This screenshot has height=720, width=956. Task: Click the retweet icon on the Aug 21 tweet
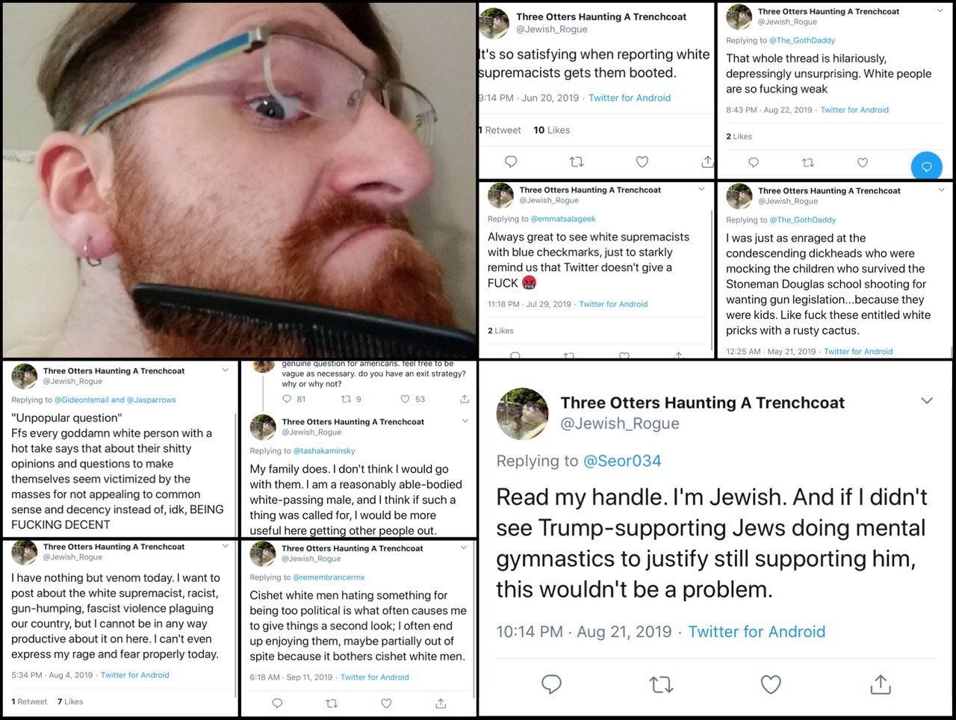661,684
